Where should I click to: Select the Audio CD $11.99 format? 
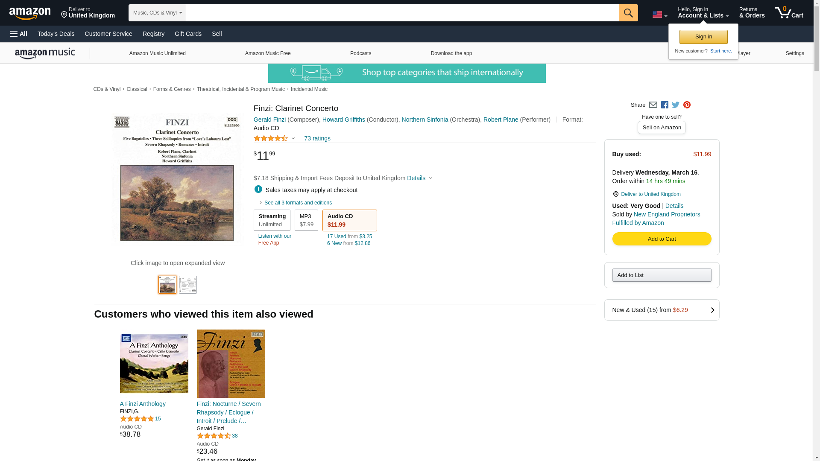(349, 220)
